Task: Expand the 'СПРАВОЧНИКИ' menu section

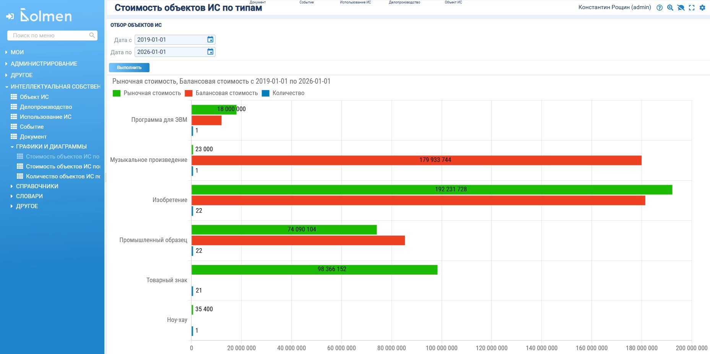Action: 37,186
